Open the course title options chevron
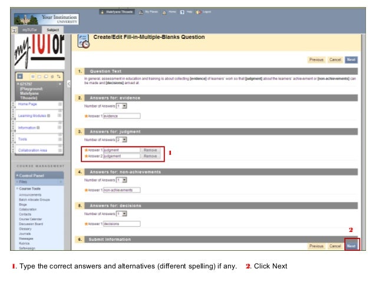376x282 pixels. (60, 84)
